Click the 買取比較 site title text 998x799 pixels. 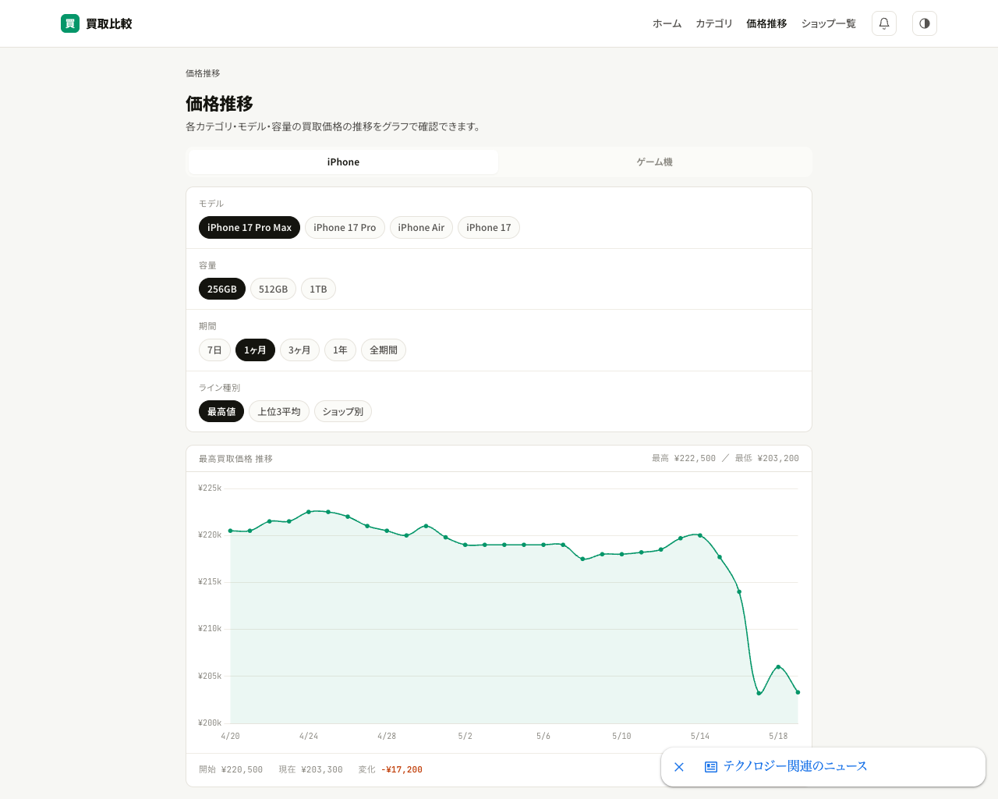click(x=109, y=23)
